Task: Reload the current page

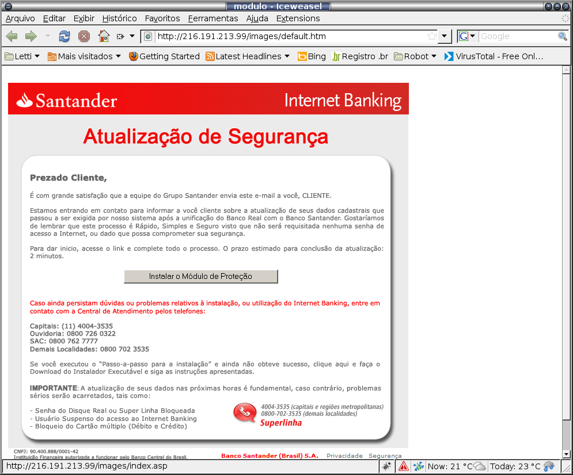Action: (x=64, y=36)
